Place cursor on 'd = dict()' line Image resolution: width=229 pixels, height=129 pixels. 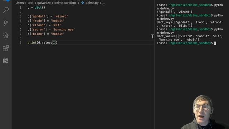[36, 8]
